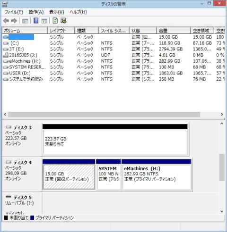Screen dimensions: 227x232
Task: Sort by the 容量 column header
Action: click(174, 31)
